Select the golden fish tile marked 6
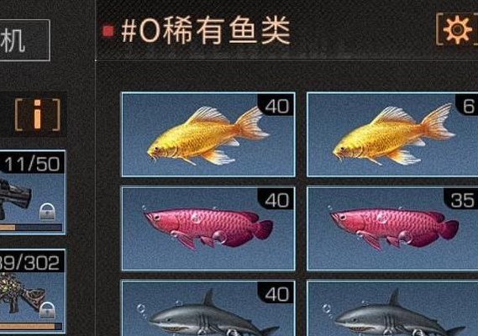 click(392, 134)
